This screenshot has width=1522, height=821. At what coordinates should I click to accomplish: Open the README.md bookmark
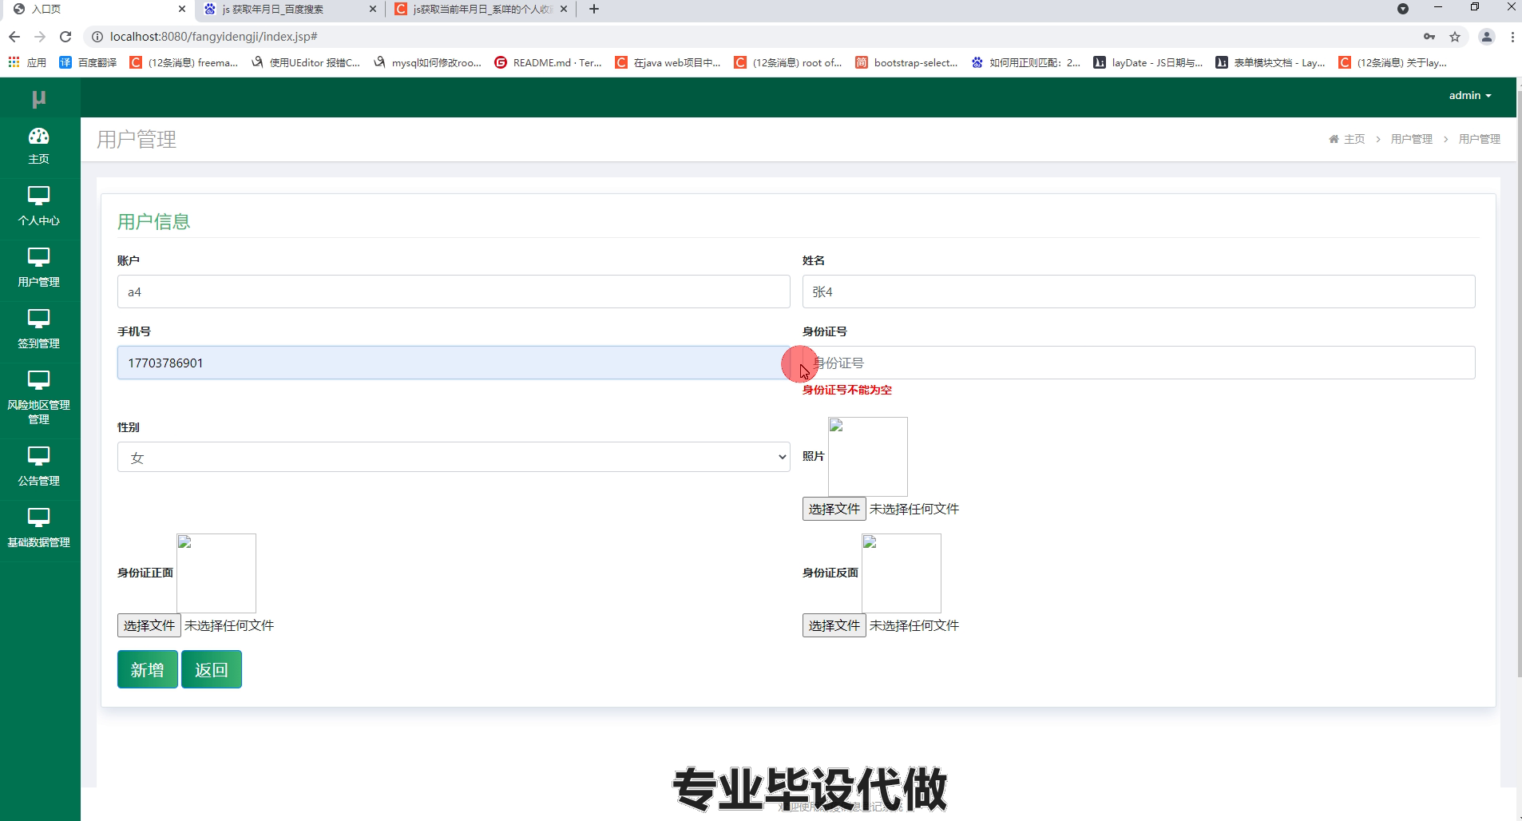pos(548,62)
